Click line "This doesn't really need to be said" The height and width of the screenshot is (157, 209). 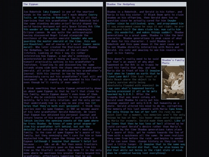click(x=133, y=59)
